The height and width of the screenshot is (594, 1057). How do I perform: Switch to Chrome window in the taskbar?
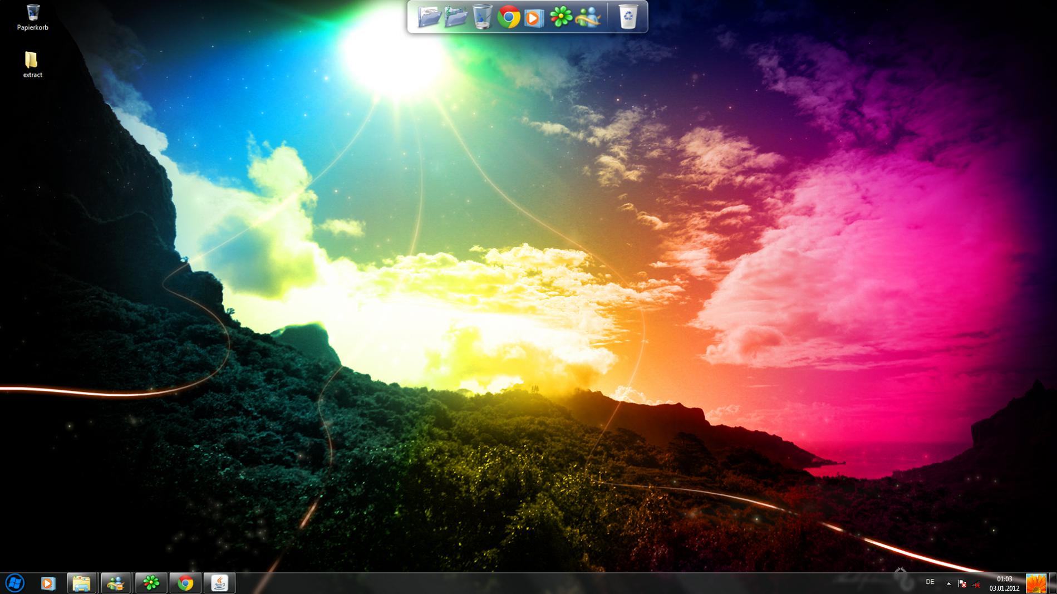point(185,583)
